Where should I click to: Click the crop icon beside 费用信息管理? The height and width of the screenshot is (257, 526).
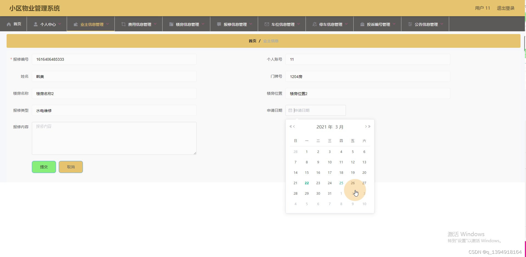(124, 24)
